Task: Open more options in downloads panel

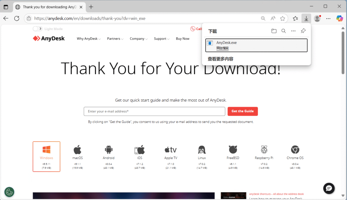Action: pos(293,31)
